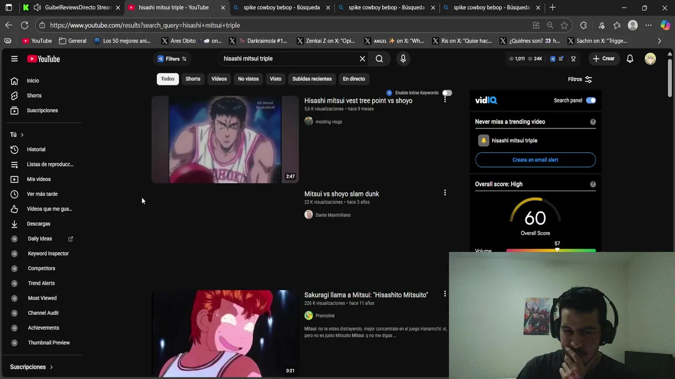
Task: Open the YouTube hamburger guide menu
Action: click(14, 59)
